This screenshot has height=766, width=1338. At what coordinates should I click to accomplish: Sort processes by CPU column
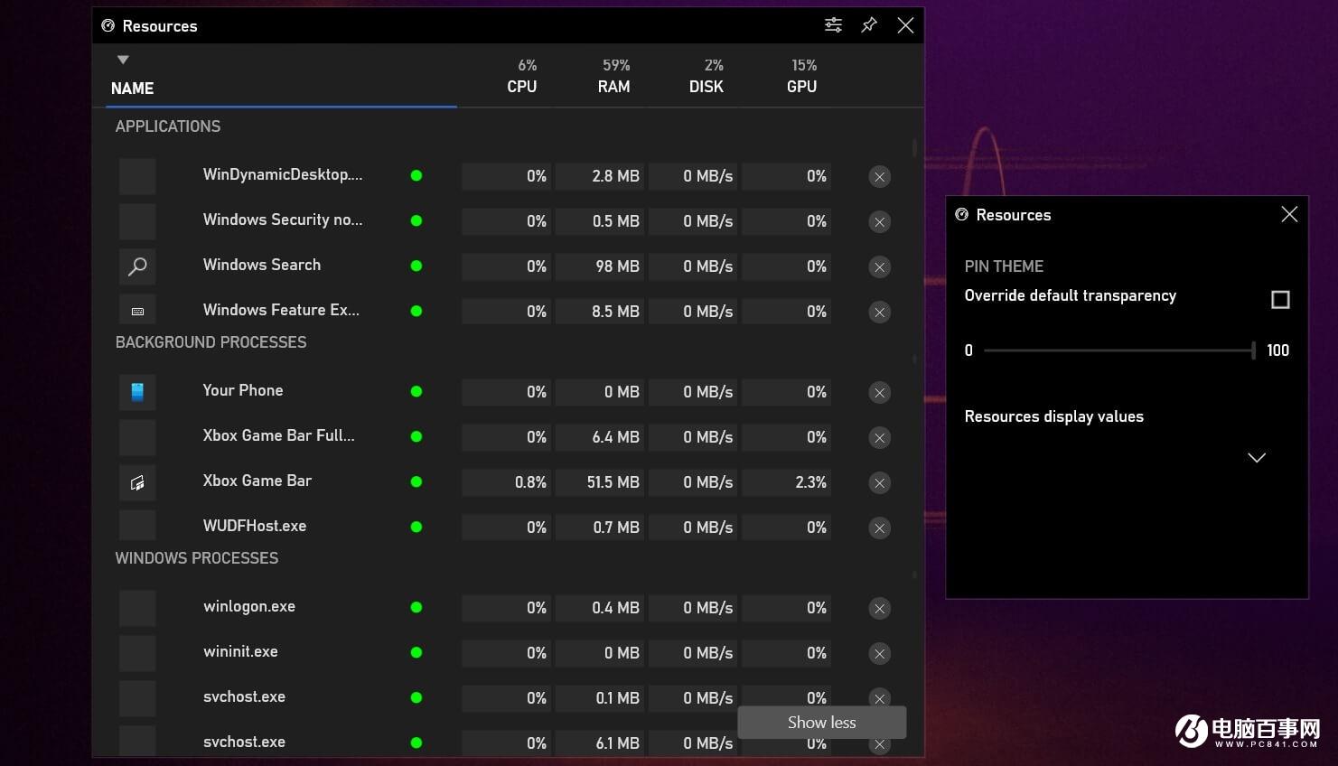tap(522, 87)
